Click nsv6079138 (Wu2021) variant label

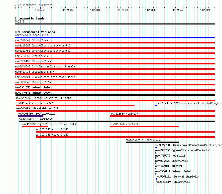[169, 166]
